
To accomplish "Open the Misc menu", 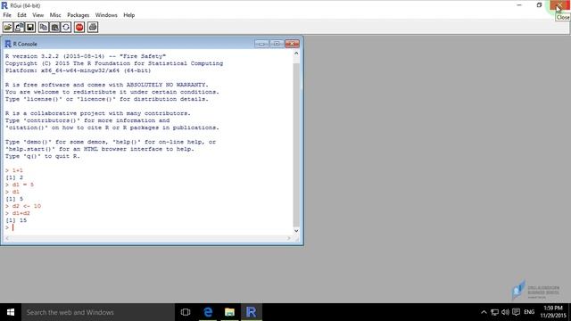I will (55, 15).
